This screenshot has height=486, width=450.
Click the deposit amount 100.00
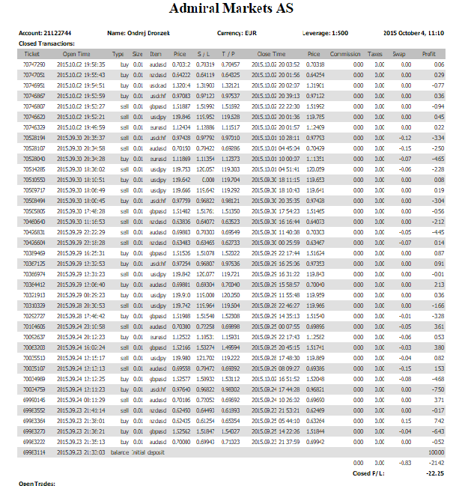[x=437, y=452]
